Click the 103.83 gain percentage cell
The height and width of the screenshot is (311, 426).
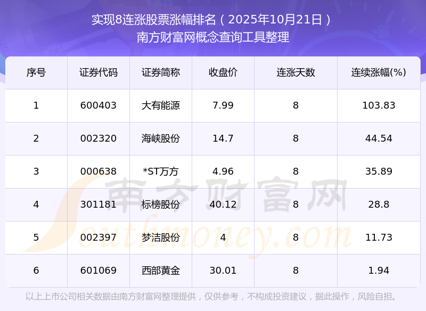tap(379, 105)
